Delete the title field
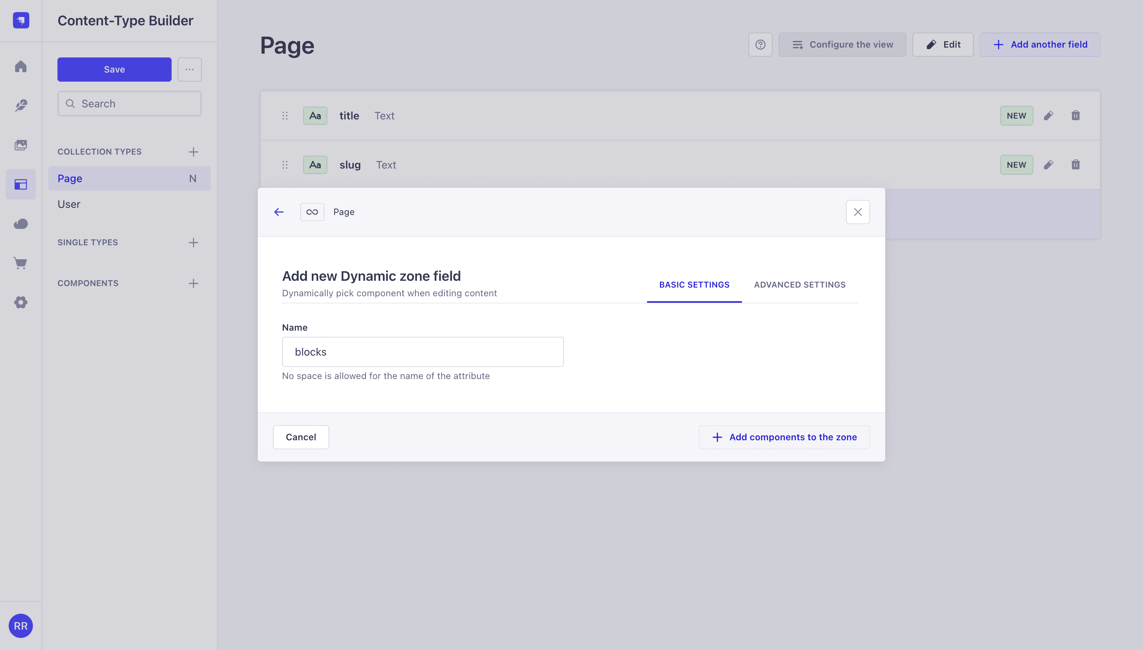 (x=1076, y=116)
